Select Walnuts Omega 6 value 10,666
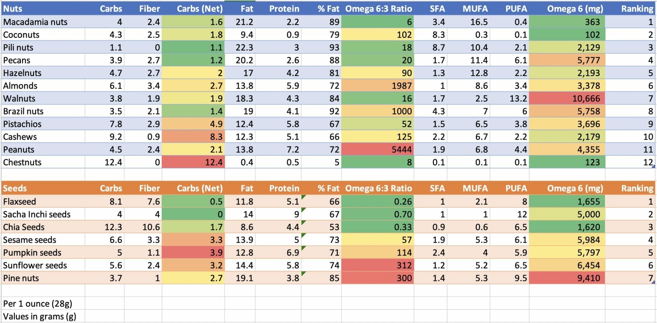The image size is (657, 323). (567, 99)
